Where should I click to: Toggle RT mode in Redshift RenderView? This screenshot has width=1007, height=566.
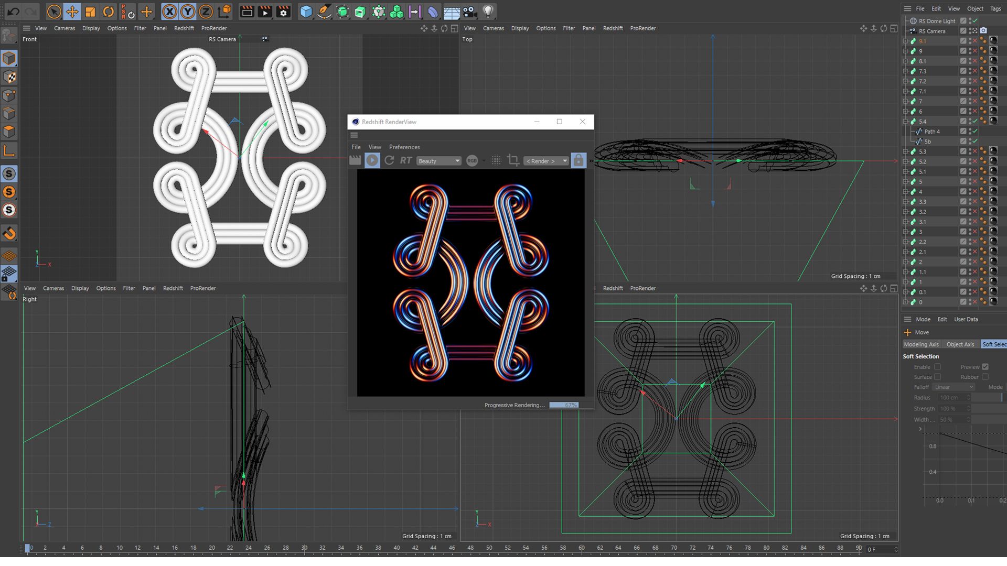pos(406,160)
